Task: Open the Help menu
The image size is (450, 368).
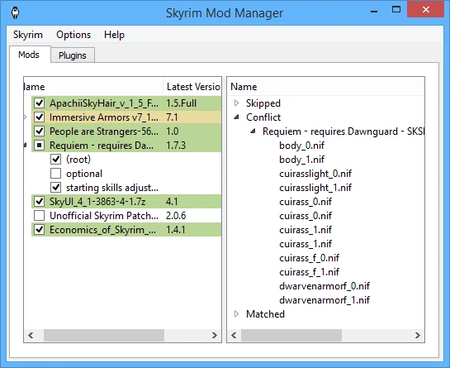Action: (x=114, y=35)
